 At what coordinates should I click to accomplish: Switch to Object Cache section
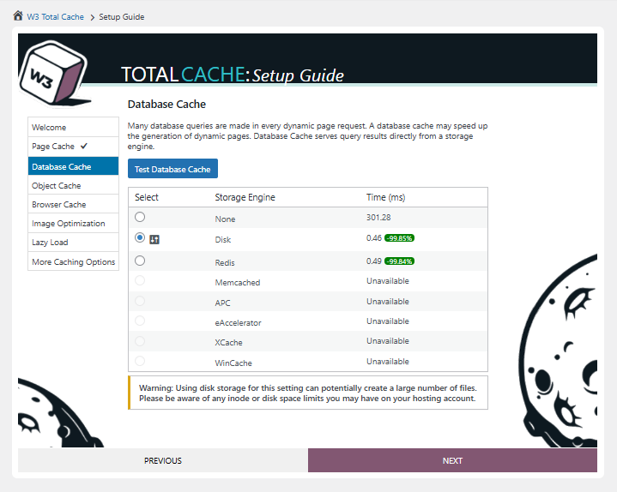point(57,186)
